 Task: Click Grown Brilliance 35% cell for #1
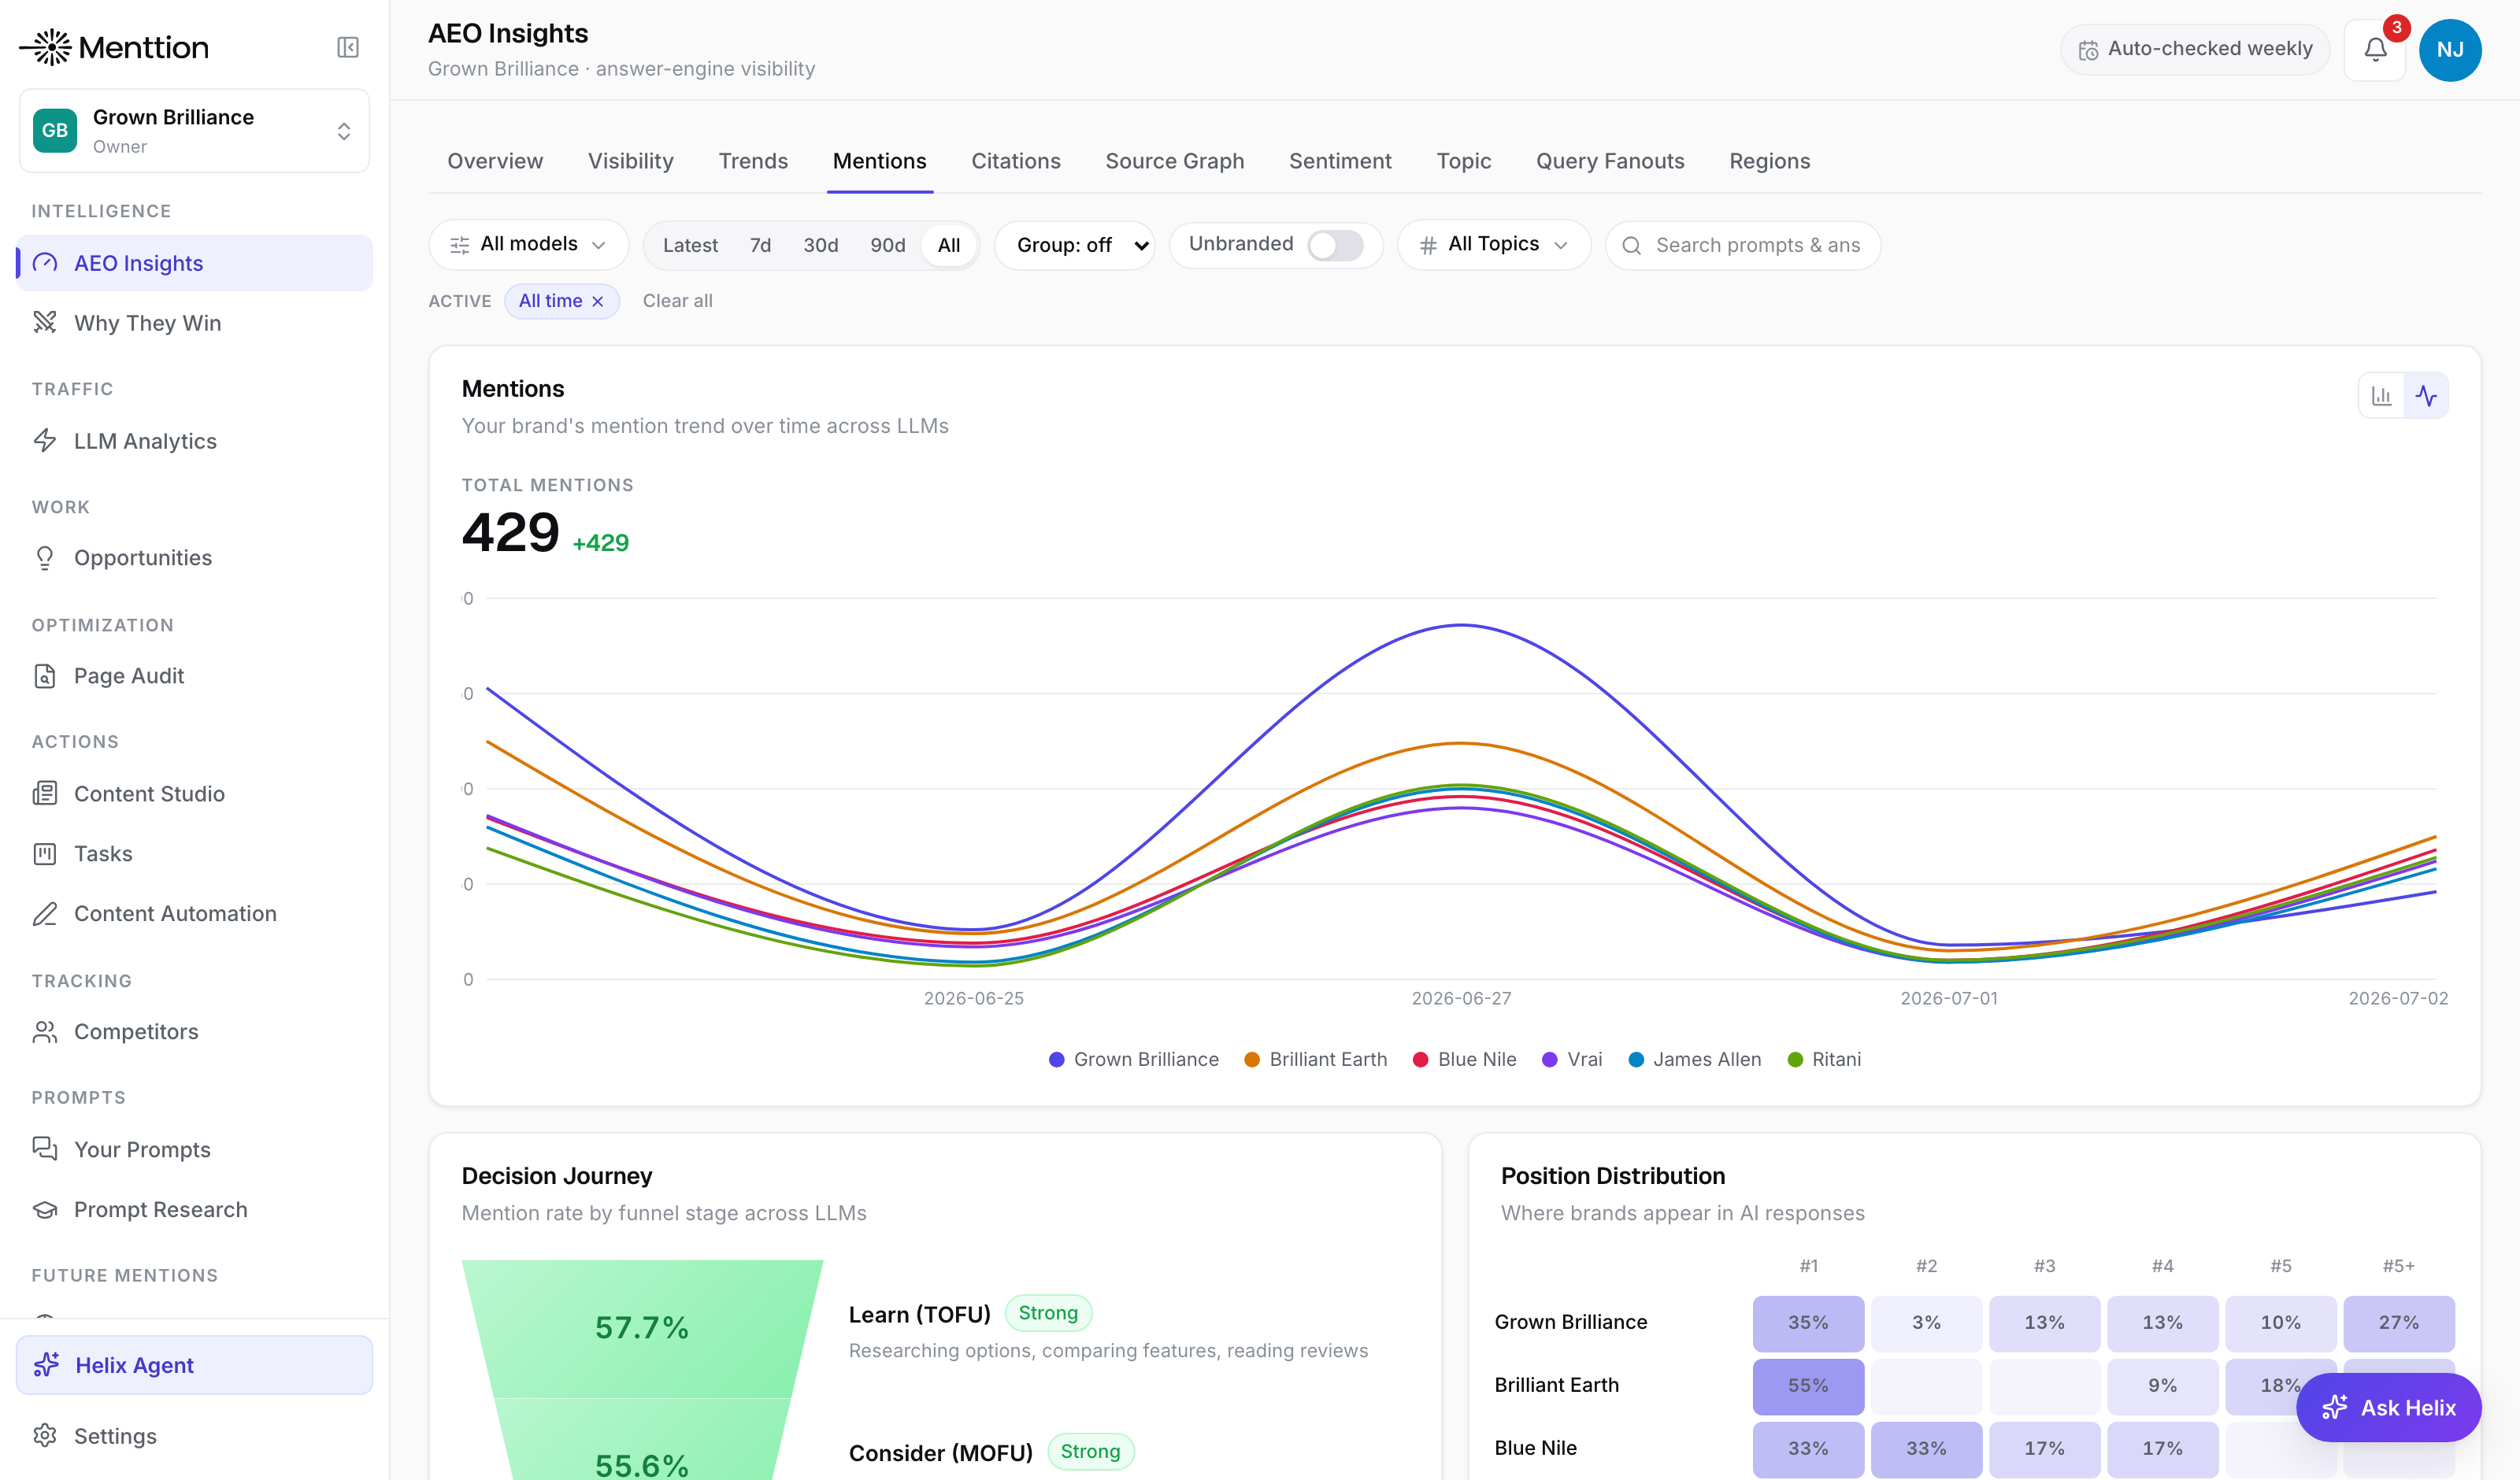[1808, 1323]
